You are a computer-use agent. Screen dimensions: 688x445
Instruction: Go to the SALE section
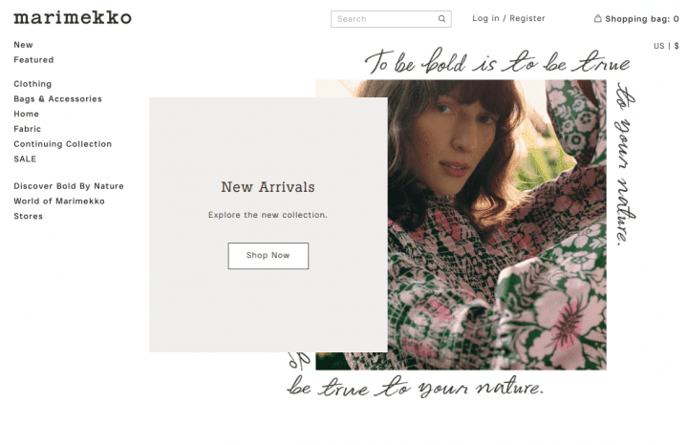pyautogui.click(x=25, y=159)
